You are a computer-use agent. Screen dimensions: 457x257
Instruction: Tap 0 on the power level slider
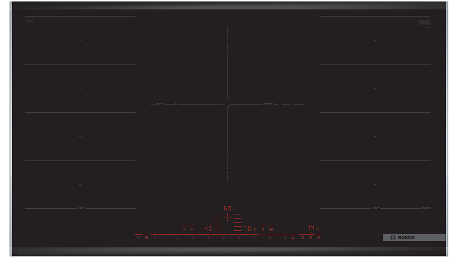tap(154, 238)
